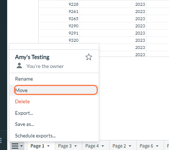
Task: Click the vertical dots in dark sidebar
Action: click(1, 140)
